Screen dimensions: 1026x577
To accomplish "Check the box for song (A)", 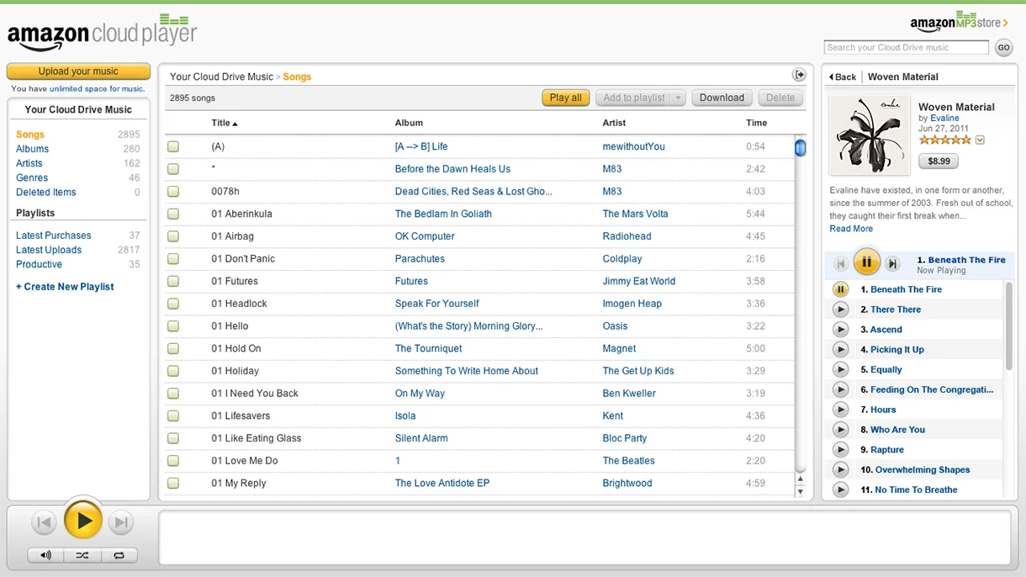I will tap(173, 146).
